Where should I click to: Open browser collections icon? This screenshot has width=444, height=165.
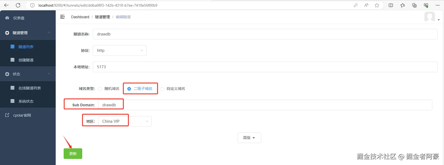(x=414, y=5)
